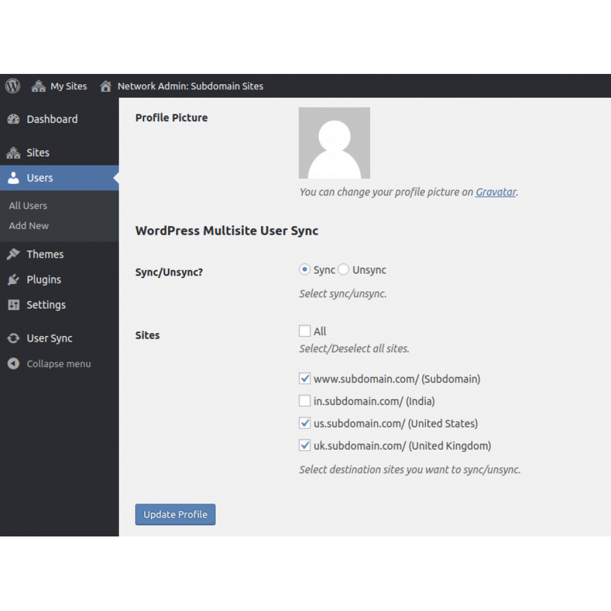
Task: Enable the in.subdomain.com/ (India) checkbox
Action: (304, 400)
